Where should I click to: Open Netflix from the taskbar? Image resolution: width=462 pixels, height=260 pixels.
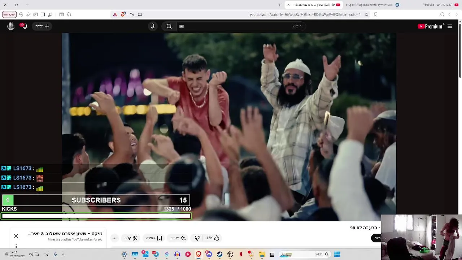[x=241, y=254]
